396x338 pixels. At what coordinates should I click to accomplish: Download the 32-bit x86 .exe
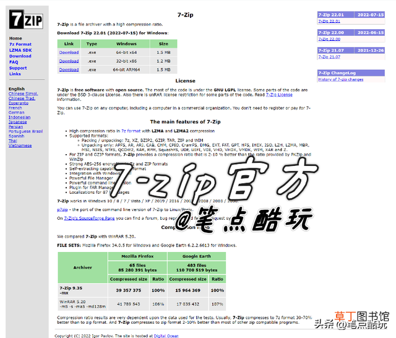pos(69,61)
